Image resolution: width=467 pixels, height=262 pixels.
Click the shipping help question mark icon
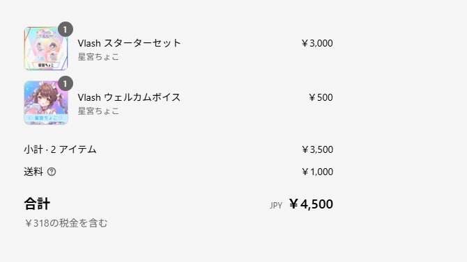tap(52, 172)
